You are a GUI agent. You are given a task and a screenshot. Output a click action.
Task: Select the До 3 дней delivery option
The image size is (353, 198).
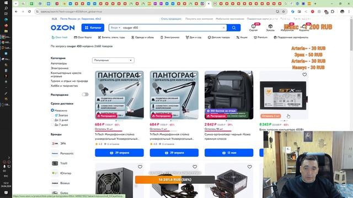click(60, 120)
